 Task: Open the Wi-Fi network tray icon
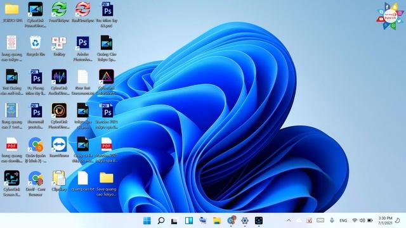[x=355, y=220]
